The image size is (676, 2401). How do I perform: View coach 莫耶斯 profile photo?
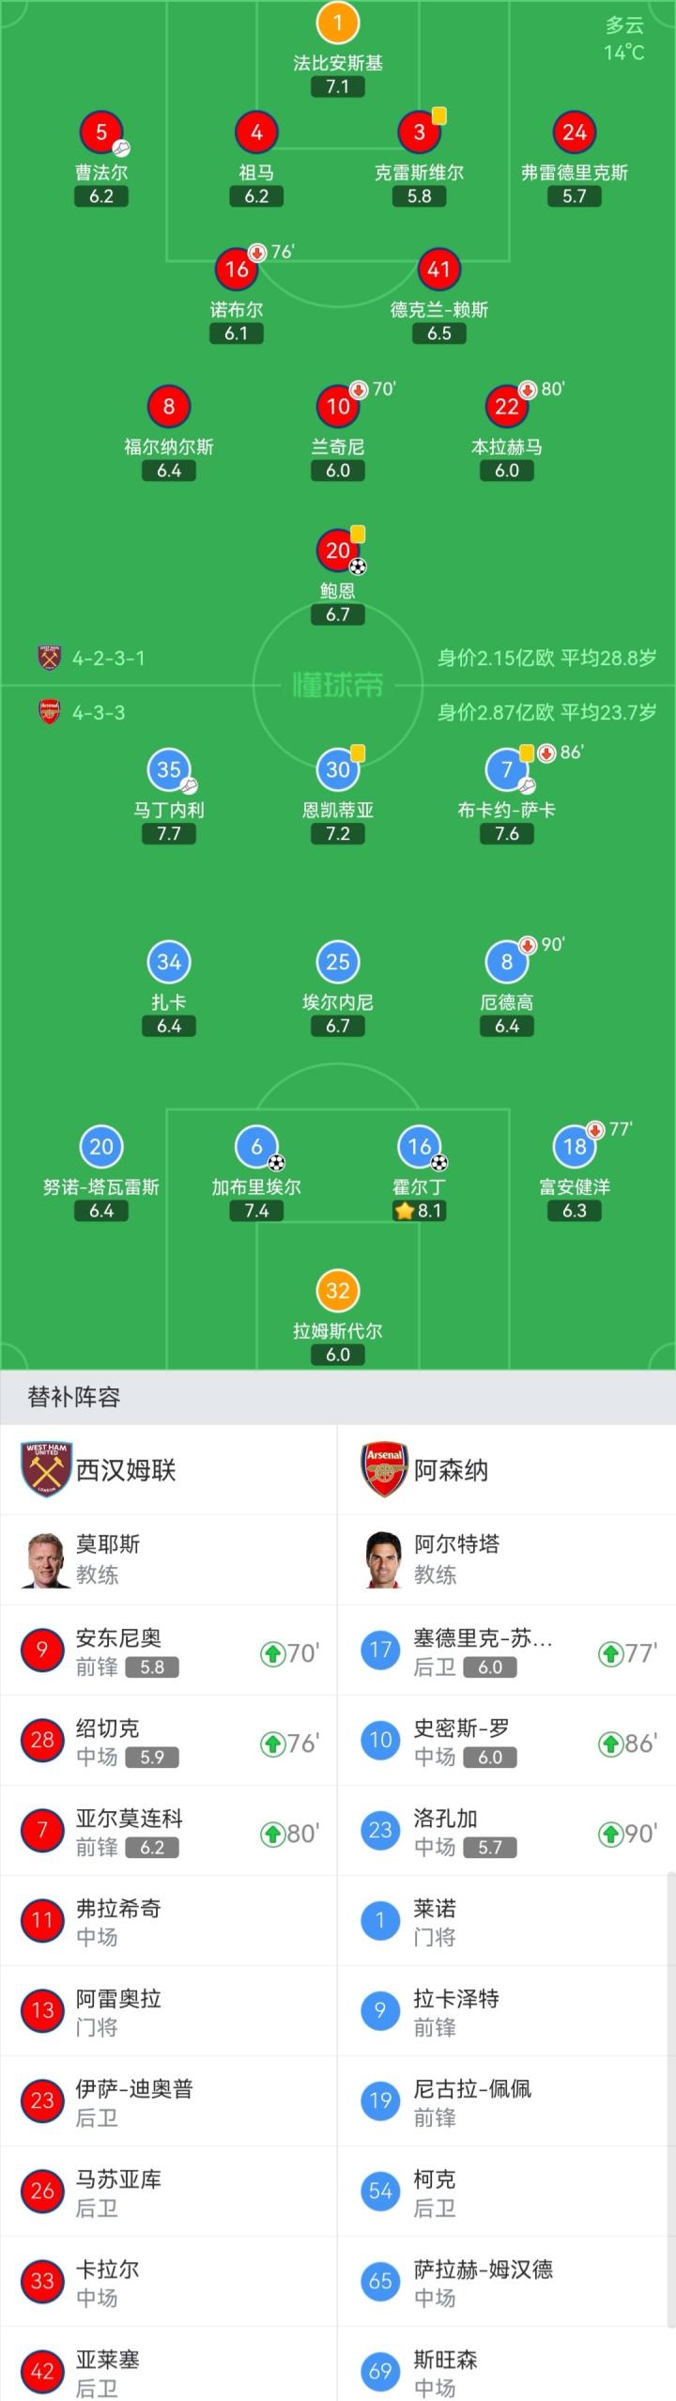coord(47,1560)
